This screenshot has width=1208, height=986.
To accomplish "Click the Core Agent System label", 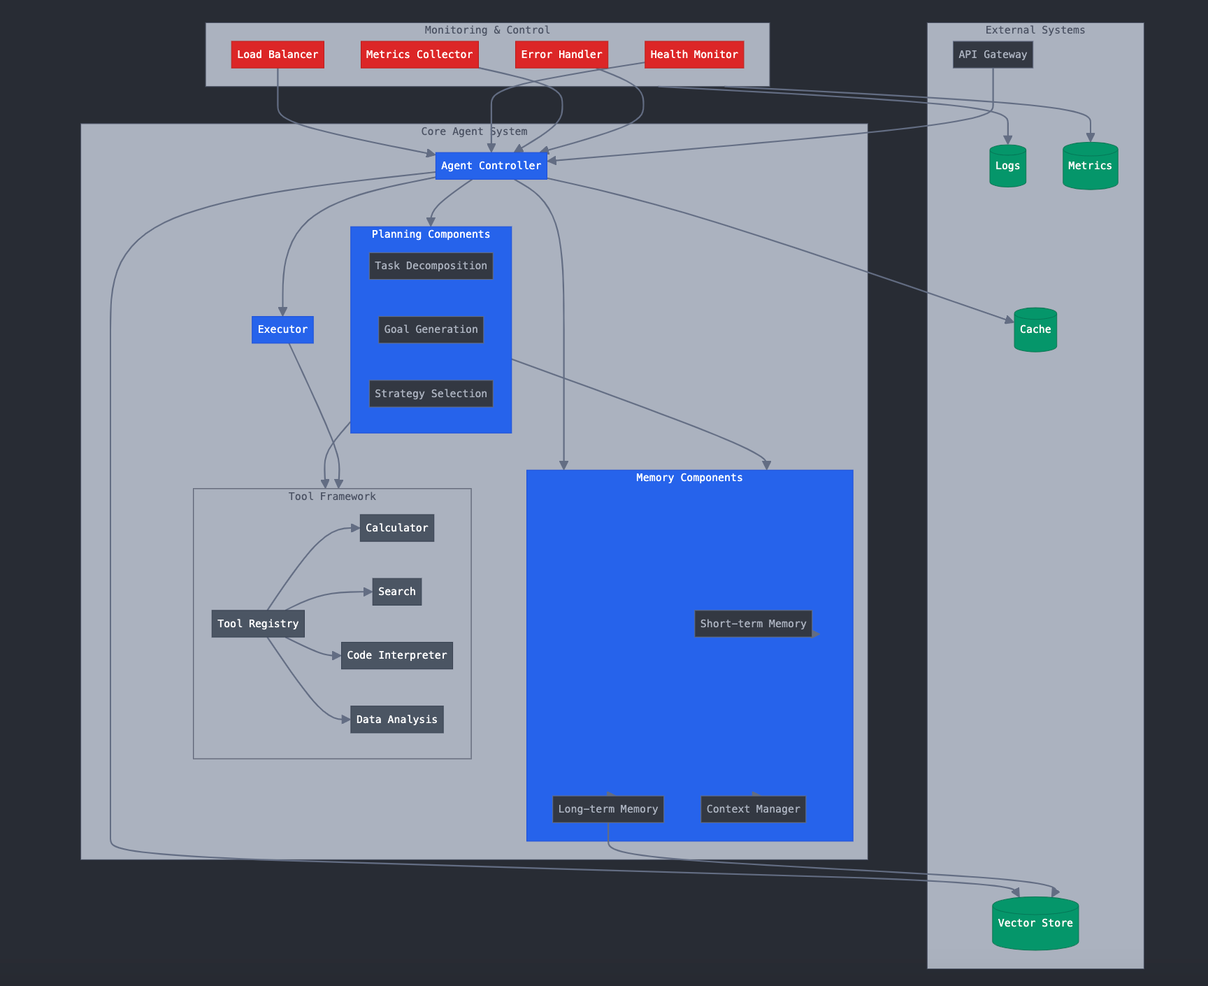I will click(x=474, y=131).
